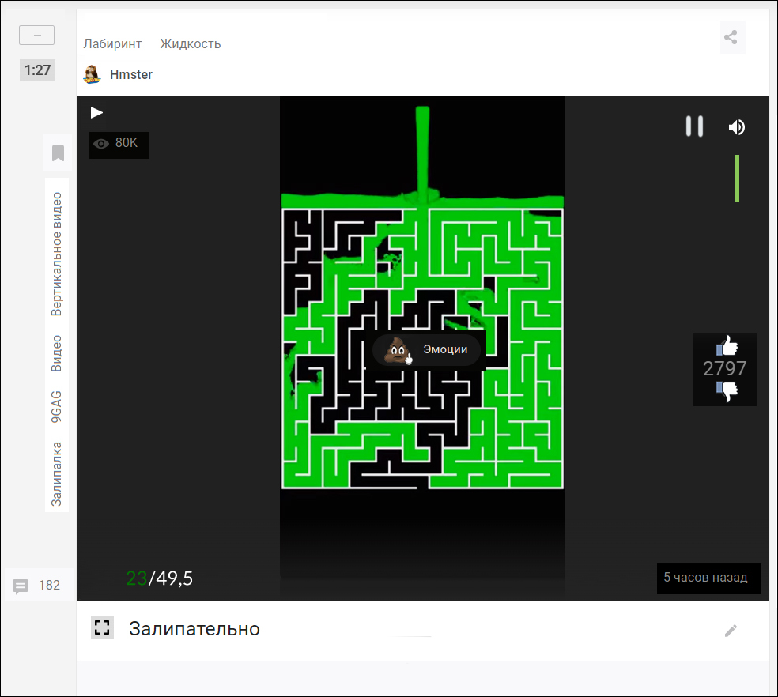Click the share icon at top right
778x697 pixels.
tap(731, 37)
